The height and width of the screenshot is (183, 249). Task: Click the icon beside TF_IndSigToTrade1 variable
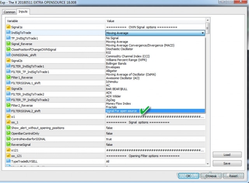point(8,38)
